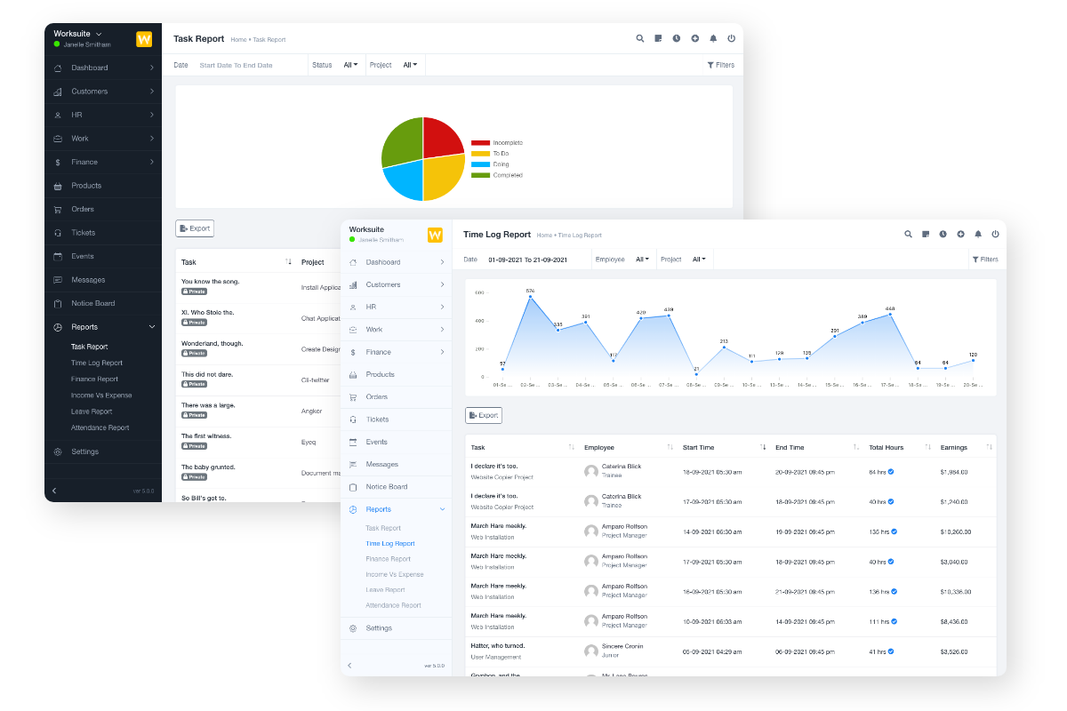Click Export button in Time Log Report
The height and width of the screenshot is (711, 1067).
click(x=484, y=415)
